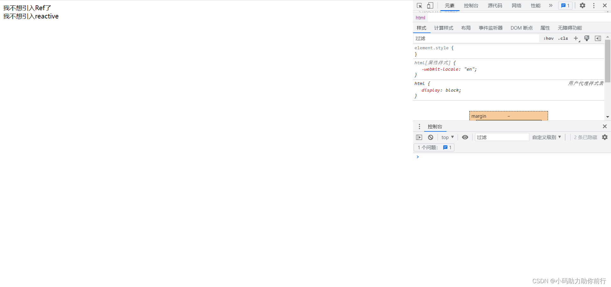Screen dimensions: 611x287
Task: Click the styles pane vertical scrollbar
Action: click(607, 61)
